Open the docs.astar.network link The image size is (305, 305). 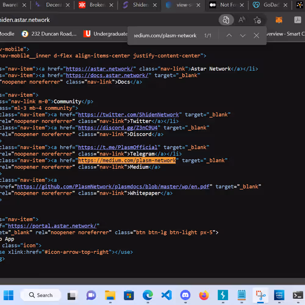107,76
